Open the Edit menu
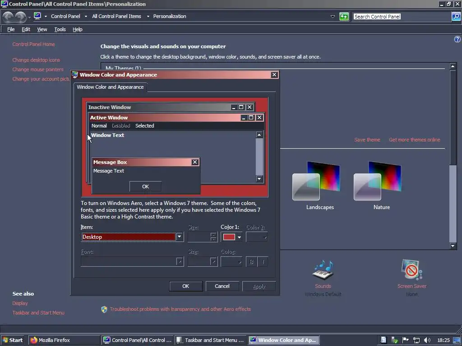The width and height of the screenshot is (462, 346). click(x=26, y=29)
